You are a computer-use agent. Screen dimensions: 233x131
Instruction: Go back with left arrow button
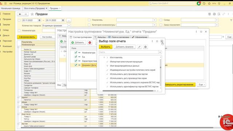pyautogui.click(x=20, y=14)
